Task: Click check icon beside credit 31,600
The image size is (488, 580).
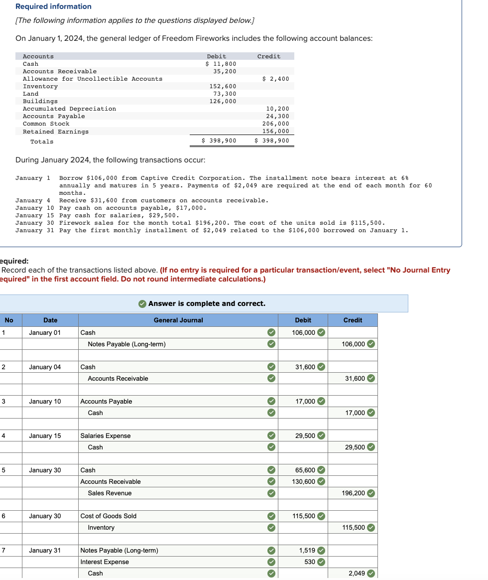Action: (x=371, y=378)
